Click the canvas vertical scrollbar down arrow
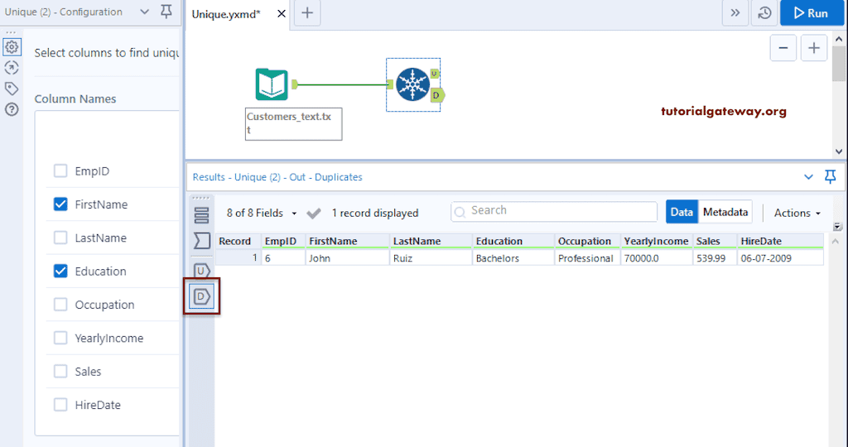Image resolution: width=848 pixels, height=447 pixels. [839, 151]
